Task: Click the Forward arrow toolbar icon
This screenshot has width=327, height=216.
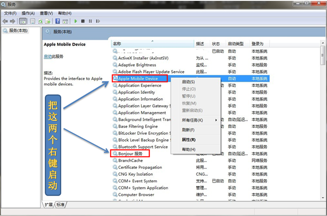Action: (12, 21)
